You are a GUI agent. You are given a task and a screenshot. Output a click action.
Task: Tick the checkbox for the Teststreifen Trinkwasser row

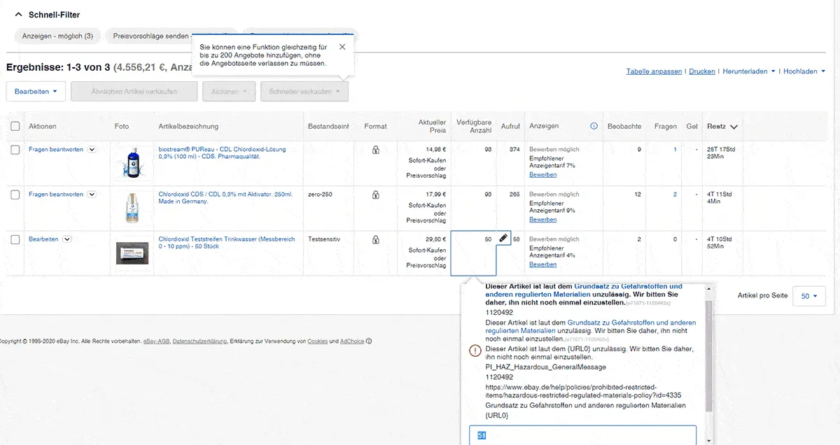[x=15, y=239]
